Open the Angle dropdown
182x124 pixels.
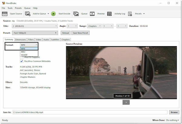pyautogui.click(x=72, y=26)
